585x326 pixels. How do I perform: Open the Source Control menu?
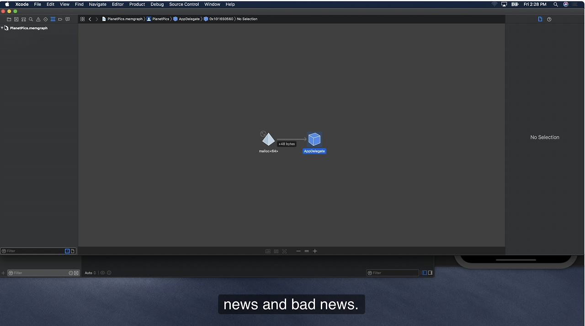coord(184,4)
